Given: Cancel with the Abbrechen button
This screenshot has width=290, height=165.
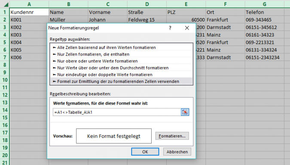Looking at the screenshot, I should point(177,152).
